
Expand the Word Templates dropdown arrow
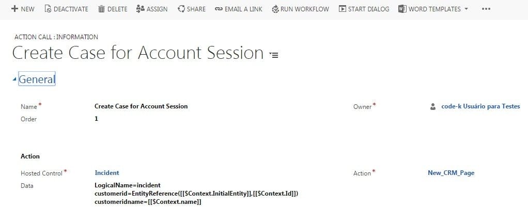[x=467, y=9]
